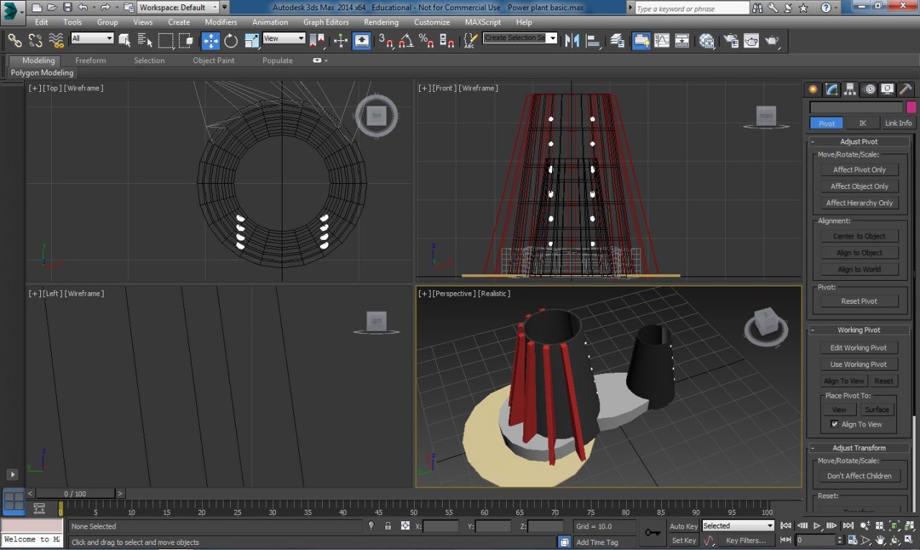Screen dimensions: 920x550
Task: Open the Modifiers menu
Action: click(x=221, y=22)
